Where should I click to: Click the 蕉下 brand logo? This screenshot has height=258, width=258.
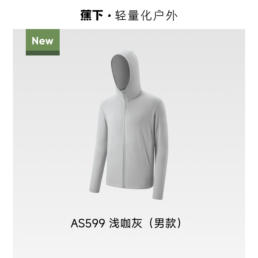92,15
